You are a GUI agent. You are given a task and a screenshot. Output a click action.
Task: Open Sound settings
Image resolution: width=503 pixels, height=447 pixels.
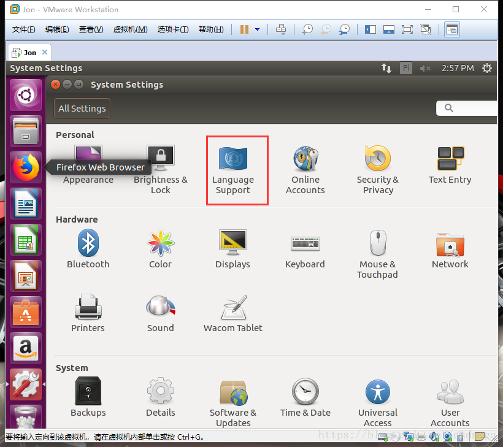tap(160, 313)
